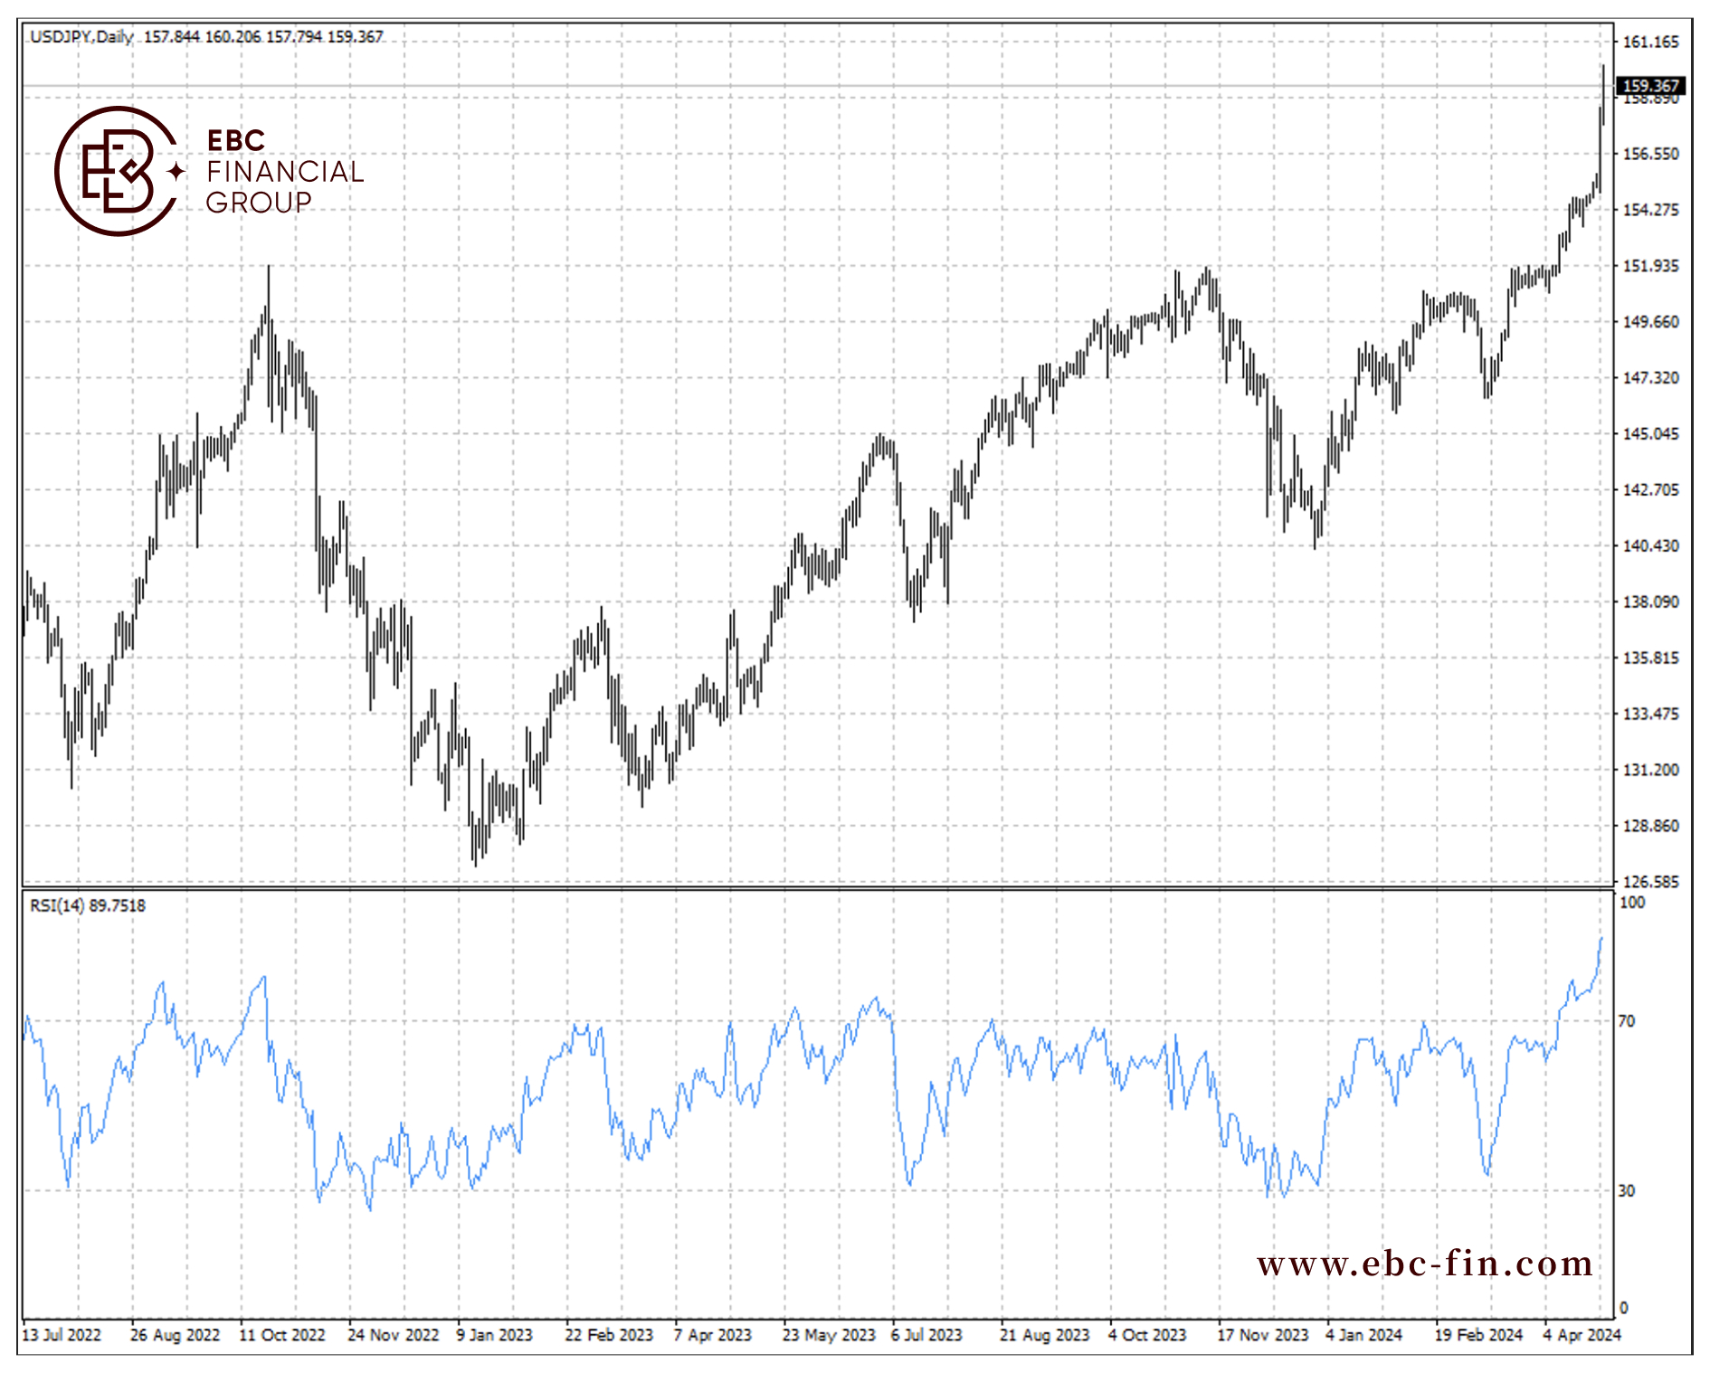Click the 147.320 price axis label
This screenshot has height=1373, width=1710.
coord(1651,378)
